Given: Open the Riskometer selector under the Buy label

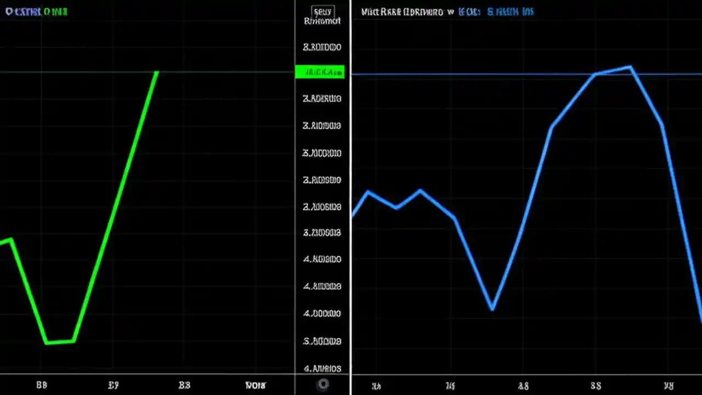Looking at the screenshot, I should click(x=322, y=21).
